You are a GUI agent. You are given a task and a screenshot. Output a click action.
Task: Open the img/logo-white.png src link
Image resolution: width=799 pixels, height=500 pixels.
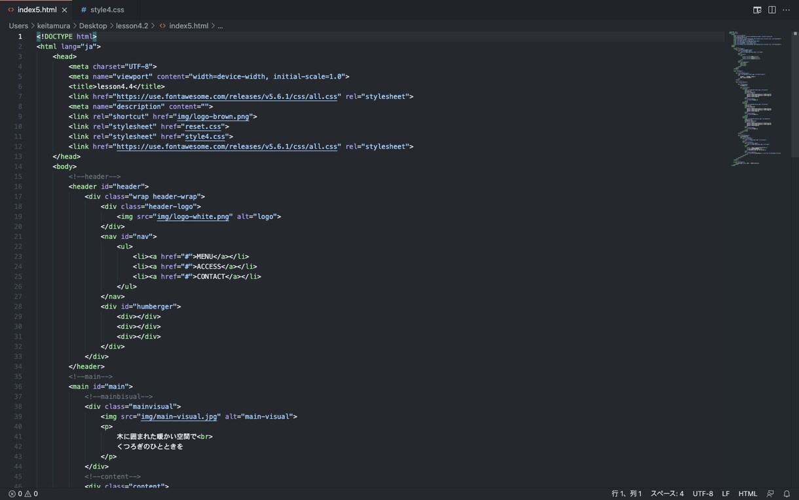193,216
